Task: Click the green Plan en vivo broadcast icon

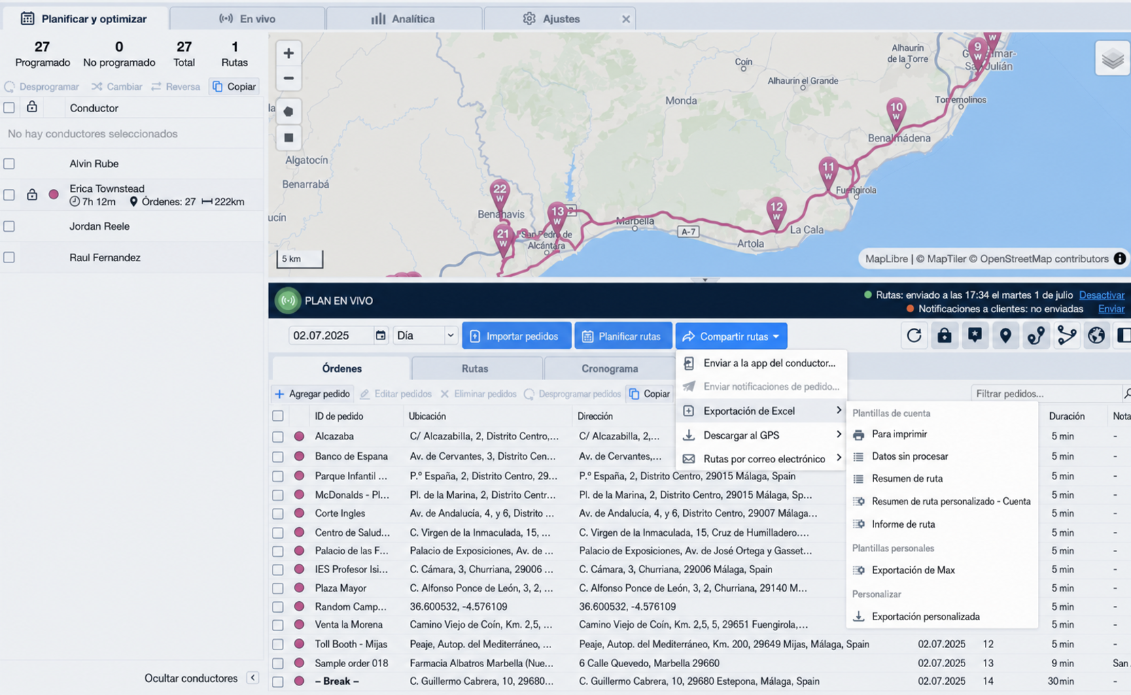Action: (x=288, y=301)
